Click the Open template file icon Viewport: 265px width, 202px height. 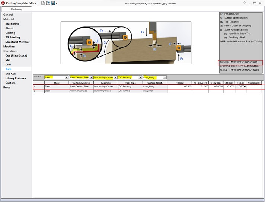click(48, 3)
